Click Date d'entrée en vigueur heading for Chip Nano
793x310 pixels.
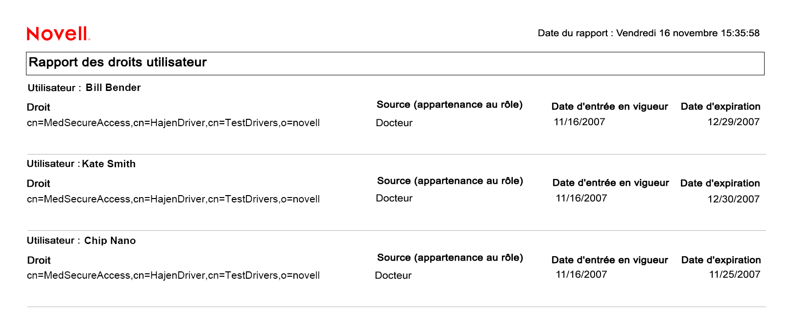[609, 260]
